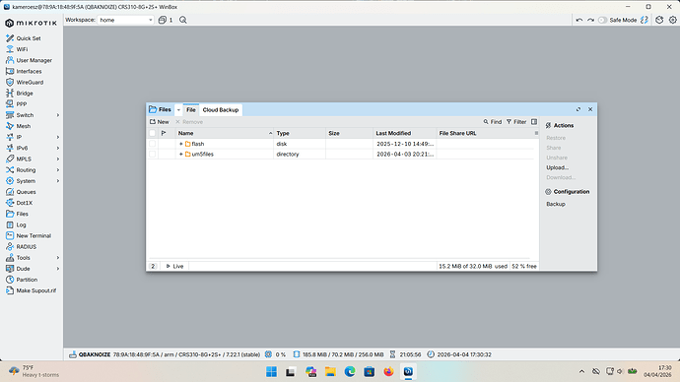Click the redo arrow in top toolbar
The height and width of the screenshot is (382, 680).
[590, 20]
